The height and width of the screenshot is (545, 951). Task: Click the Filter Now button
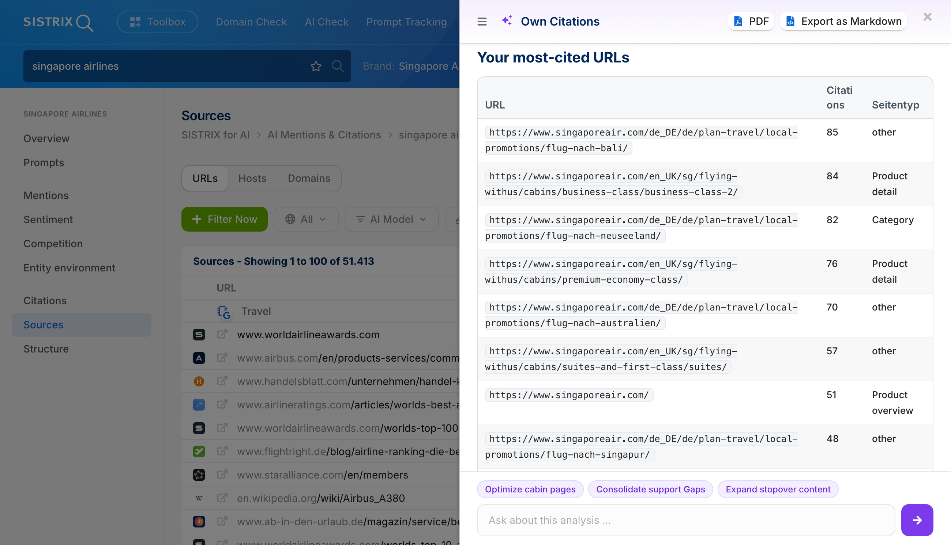pyautogui.click(x=225, y=219)
